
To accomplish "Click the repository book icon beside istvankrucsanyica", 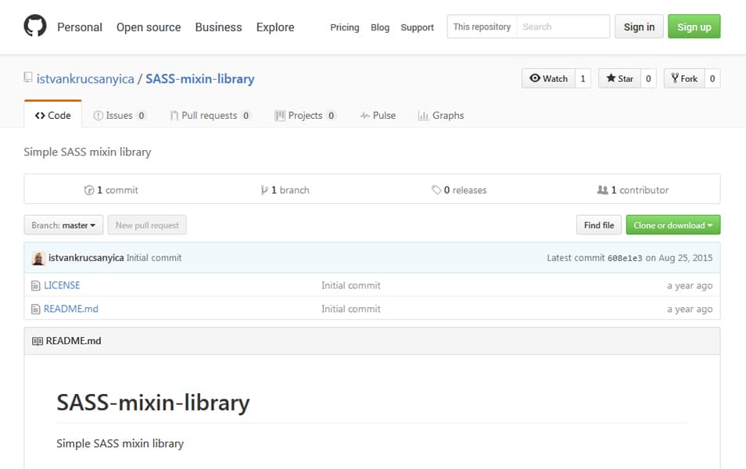I will 29,77.
